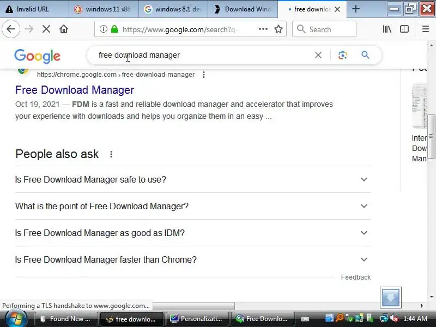Click the horizontal scrollbar thumb

[x=193, y=306]
